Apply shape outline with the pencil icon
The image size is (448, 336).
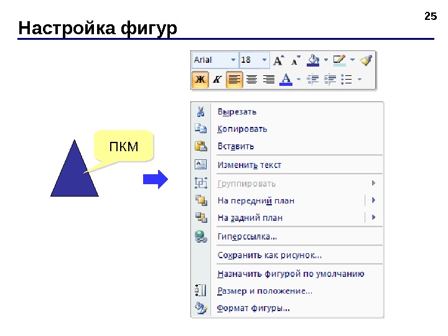click(x=340, y=60)
